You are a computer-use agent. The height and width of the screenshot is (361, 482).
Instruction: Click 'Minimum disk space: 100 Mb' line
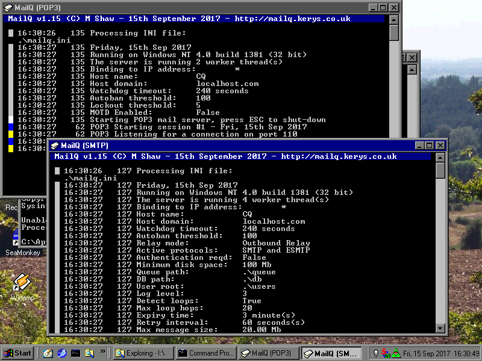(167, 265)
